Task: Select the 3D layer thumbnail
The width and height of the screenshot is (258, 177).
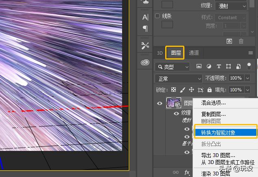Action: [x=174, y=103]
